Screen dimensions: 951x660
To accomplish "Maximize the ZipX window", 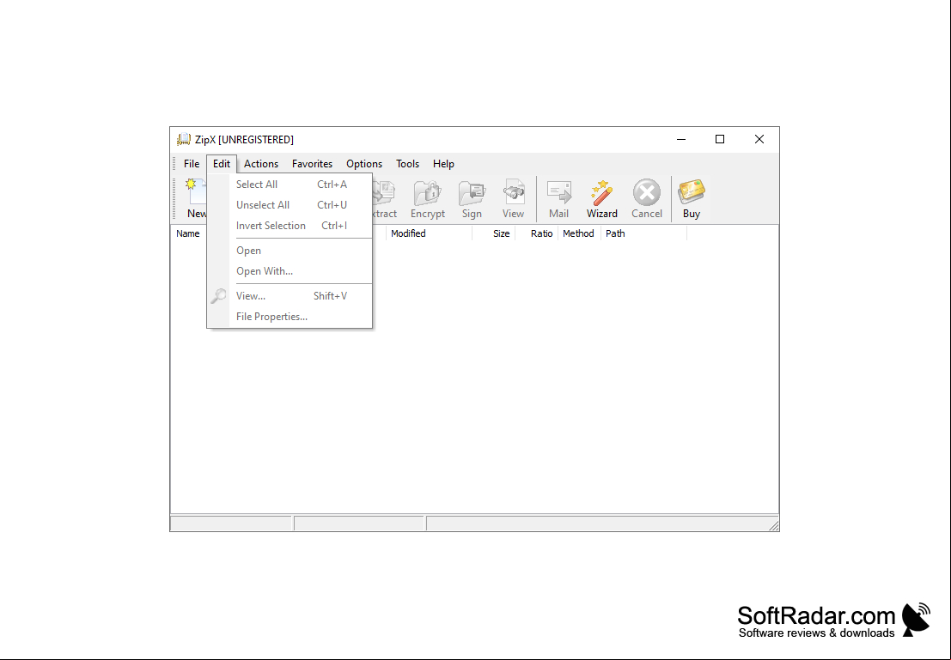I will (720, 139).
